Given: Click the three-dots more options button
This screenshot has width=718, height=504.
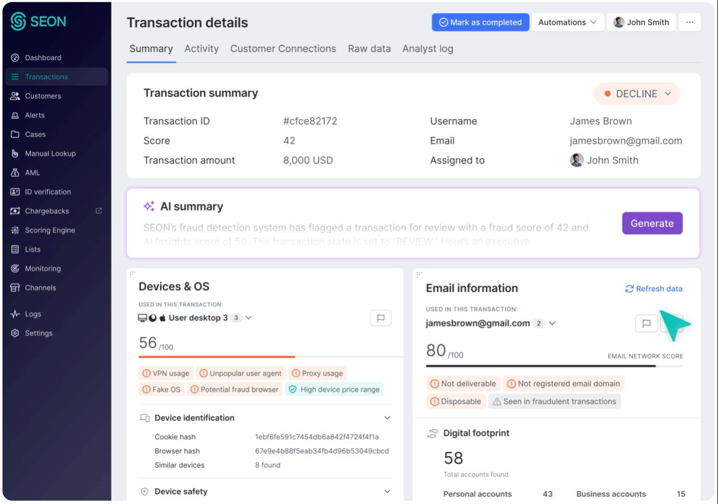Looking at the screenshot, I should [689, 22].
